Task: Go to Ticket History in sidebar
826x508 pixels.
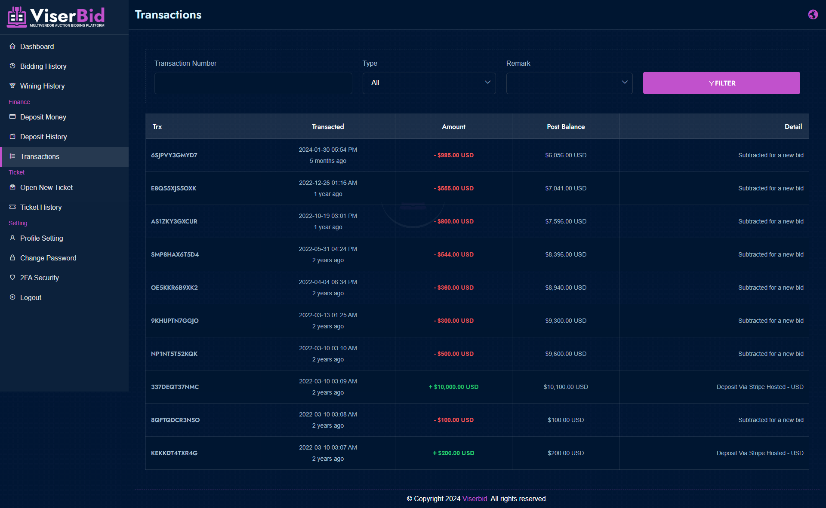Action: [x=41, y=207]
